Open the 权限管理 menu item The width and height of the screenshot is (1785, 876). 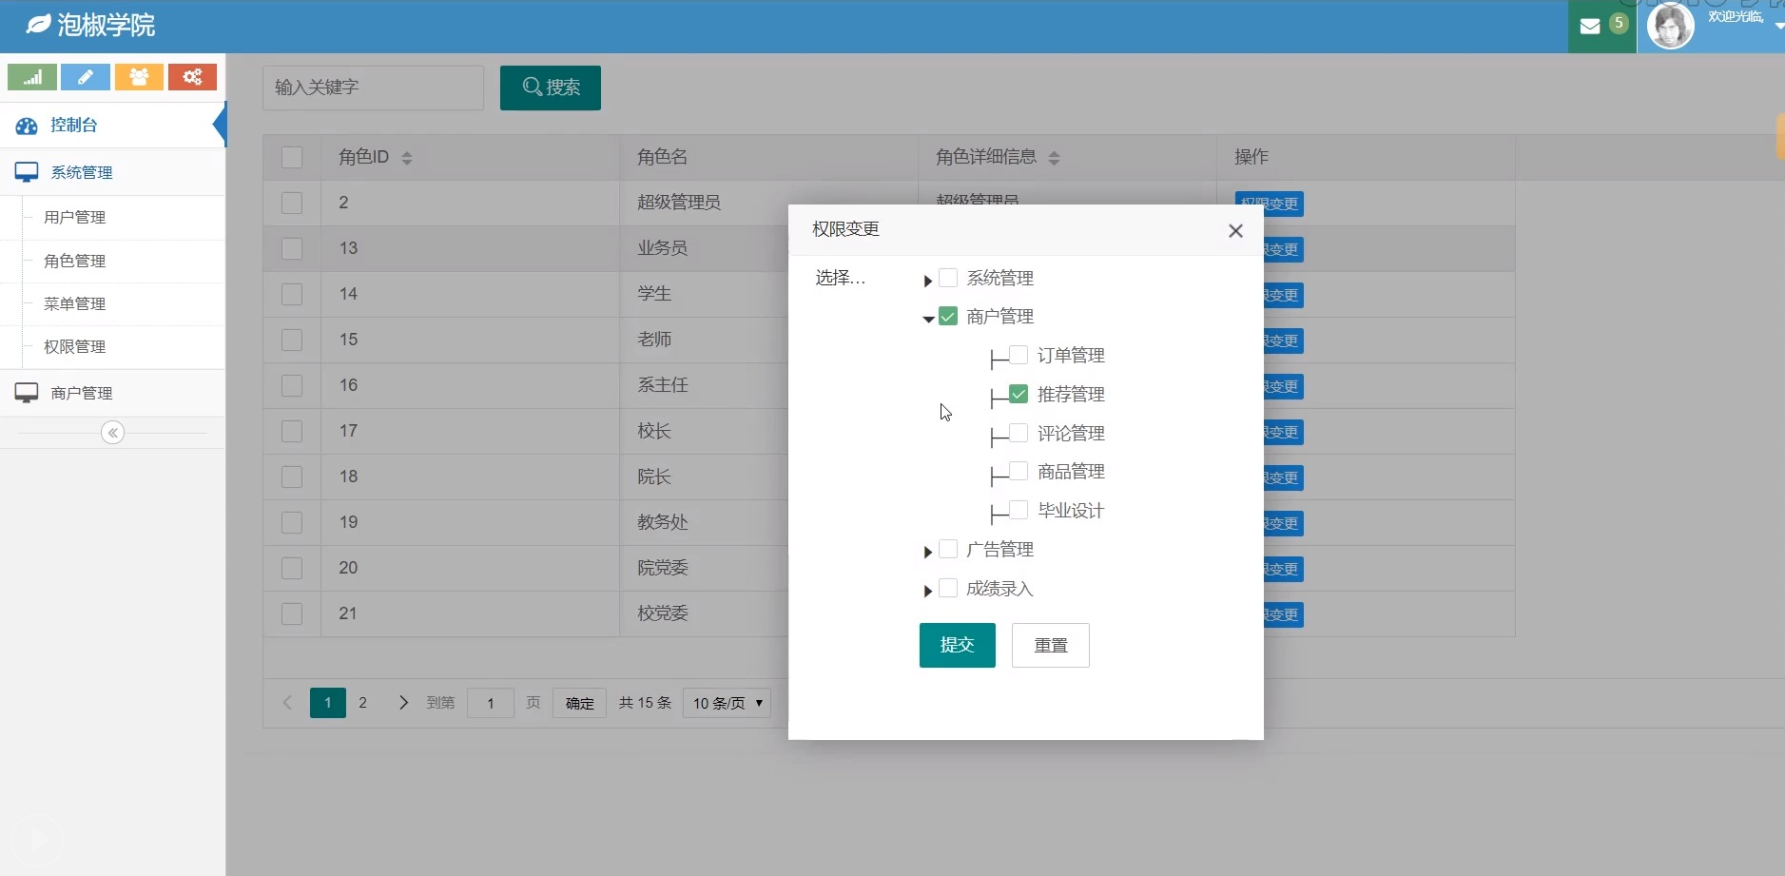[x=74, y=346]
